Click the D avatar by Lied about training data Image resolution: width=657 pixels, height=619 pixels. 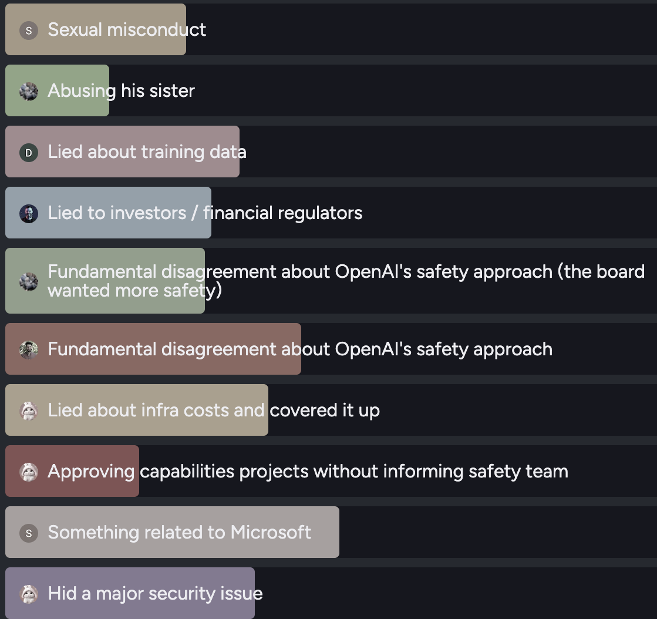point(29,153)
